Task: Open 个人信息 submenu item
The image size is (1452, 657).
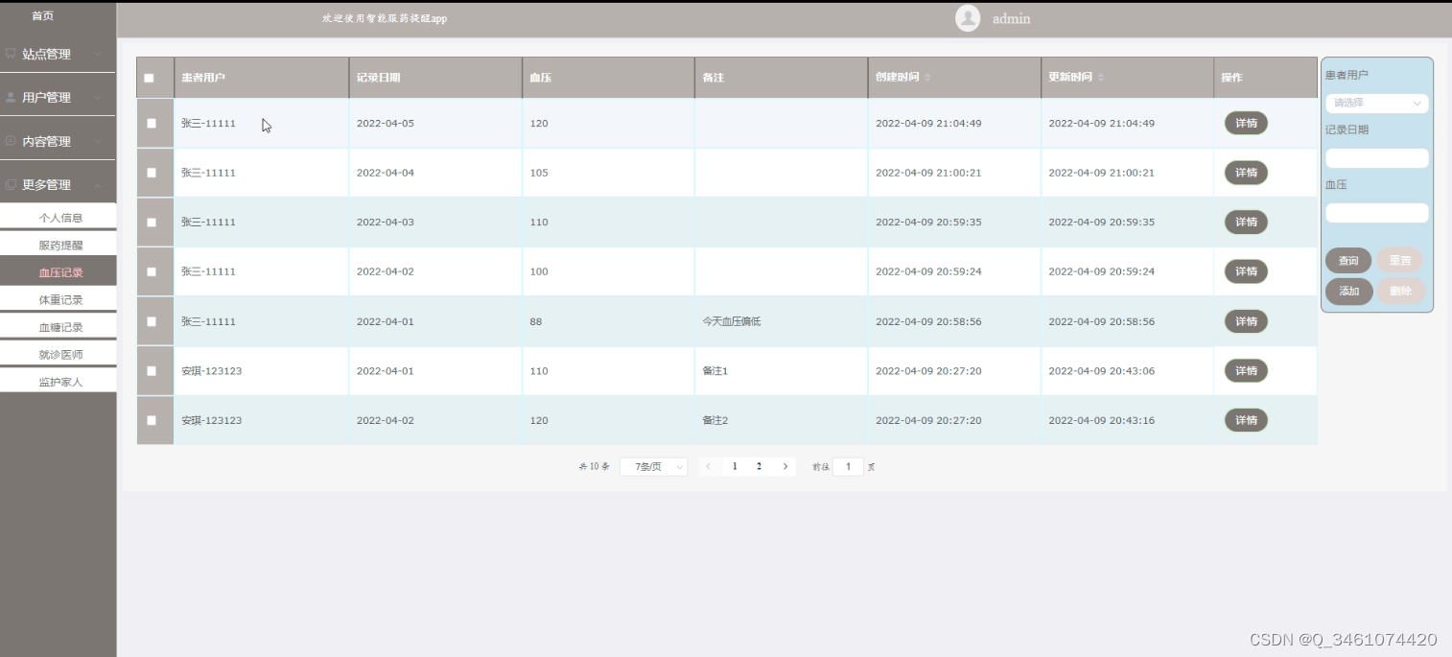Action: (x=59, y=218)
